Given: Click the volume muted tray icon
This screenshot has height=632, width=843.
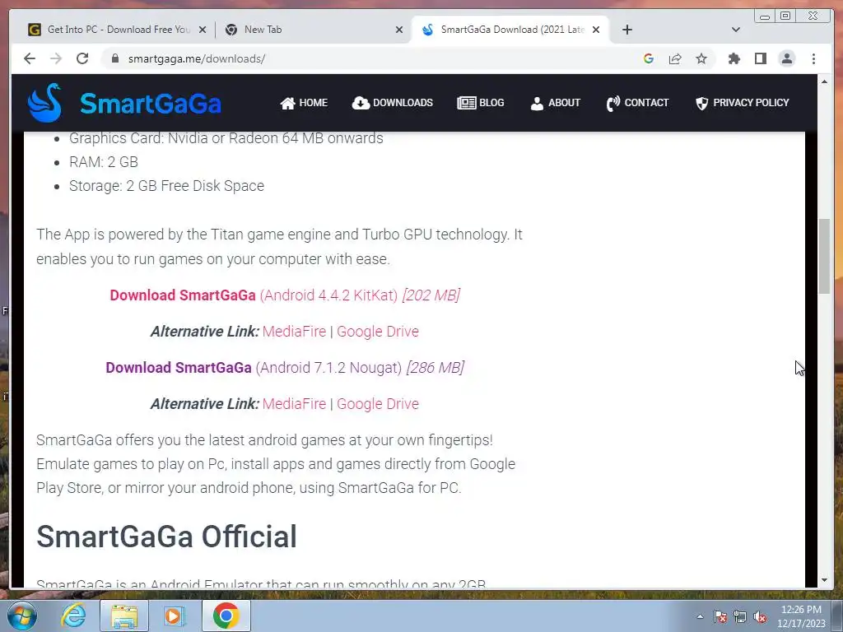Looking at the screenshot, I should [x=760, y=616].
